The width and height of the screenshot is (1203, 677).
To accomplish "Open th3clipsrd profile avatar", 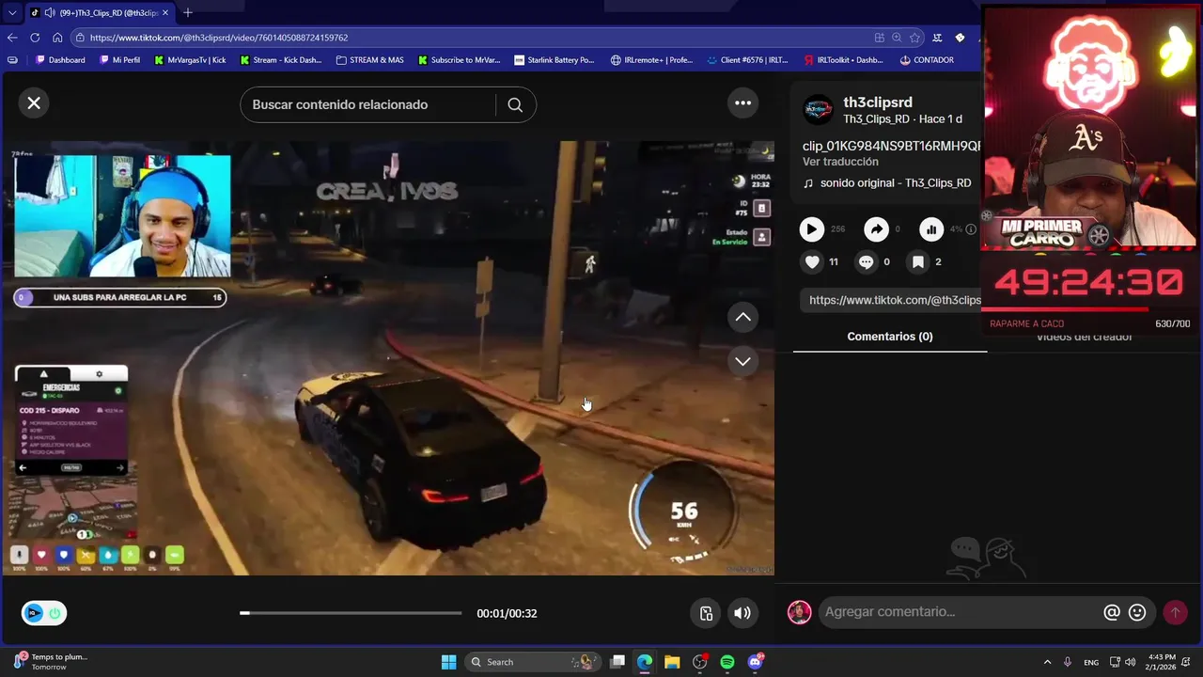I will (818, 110).
